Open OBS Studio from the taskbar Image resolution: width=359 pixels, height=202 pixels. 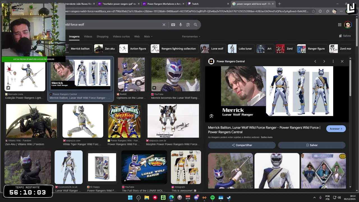(x=139, y=198)
